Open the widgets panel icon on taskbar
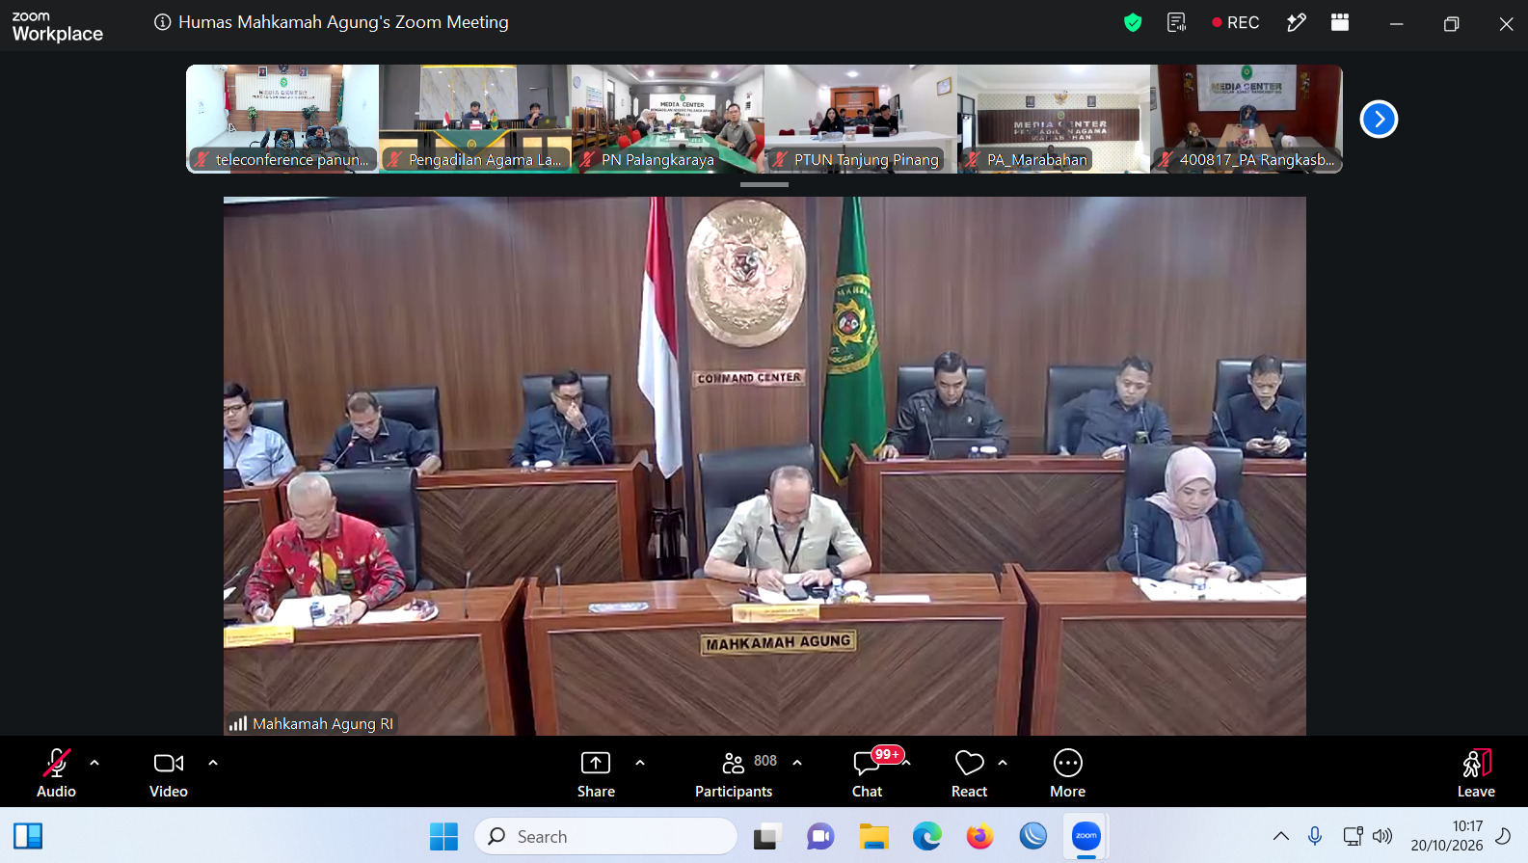This screenshot has height=863, width=1528. 28,836
